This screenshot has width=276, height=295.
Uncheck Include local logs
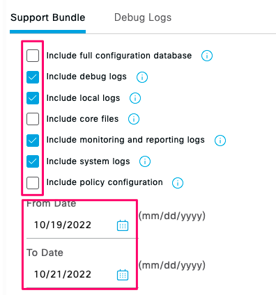33,98
